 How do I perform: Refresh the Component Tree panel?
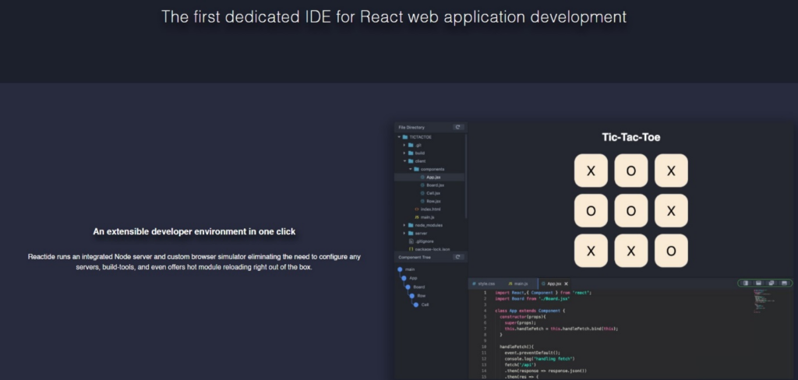[457, 258]
